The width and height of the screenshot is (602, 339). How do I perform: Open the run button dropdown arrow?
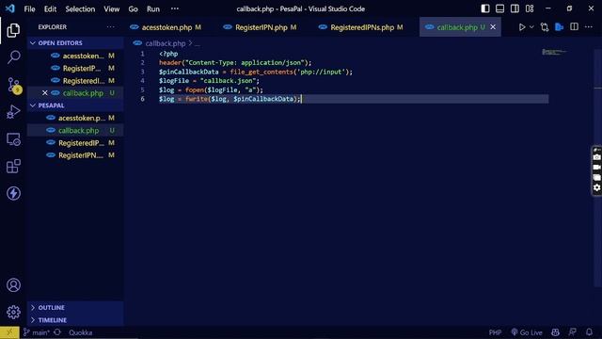click(x=531, y=27)
